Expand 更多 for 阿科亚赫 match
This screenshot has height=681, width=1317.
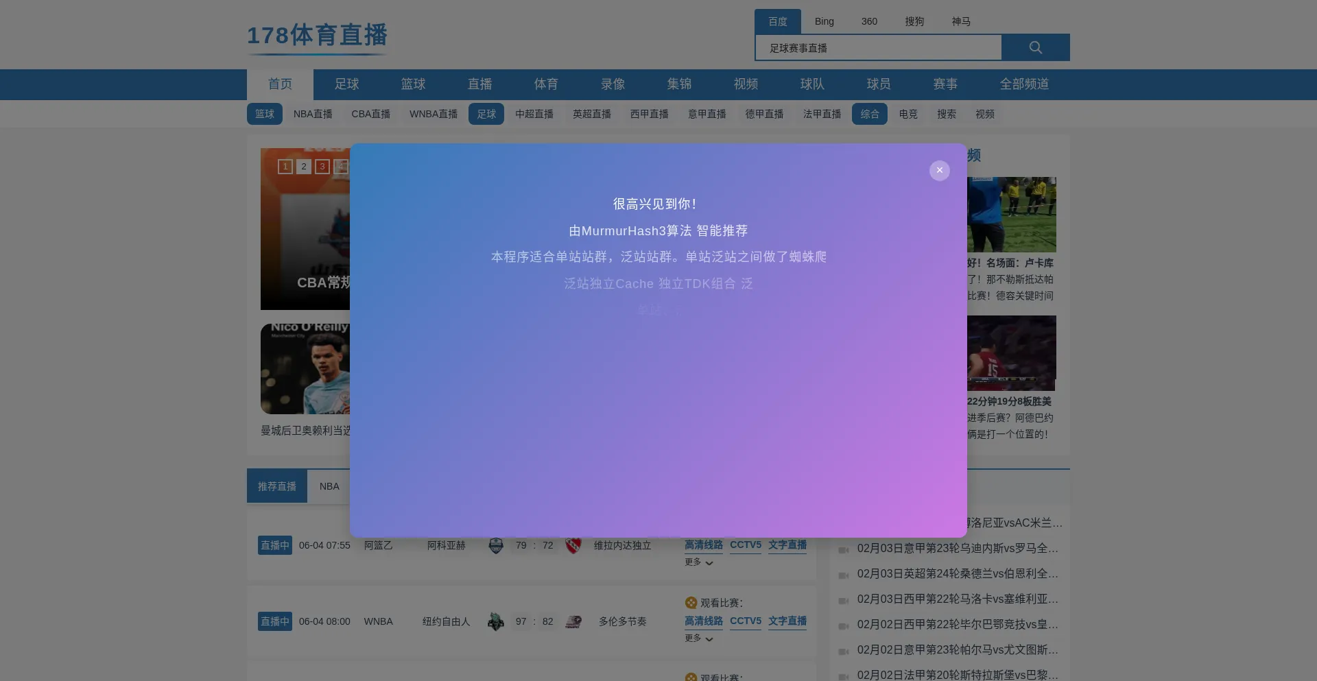tap(699, 562)
